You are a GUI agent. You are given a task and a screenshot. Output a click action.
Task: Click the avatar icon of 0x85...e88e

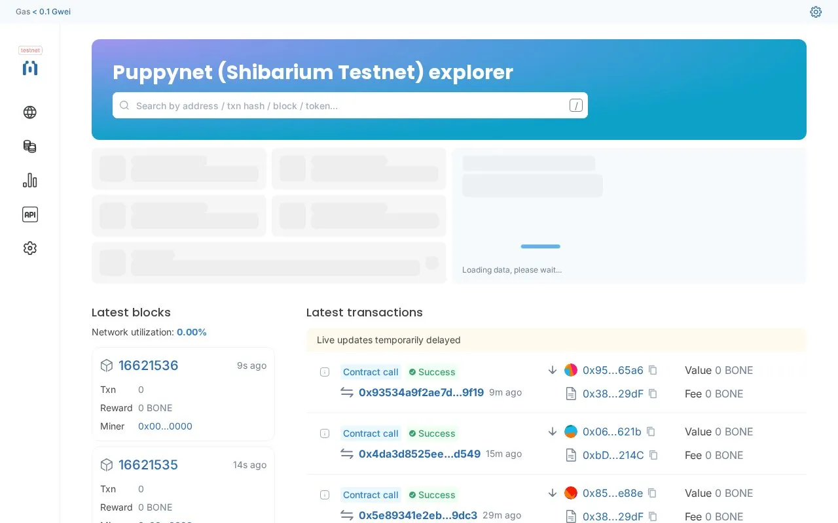tap(571, 493)
